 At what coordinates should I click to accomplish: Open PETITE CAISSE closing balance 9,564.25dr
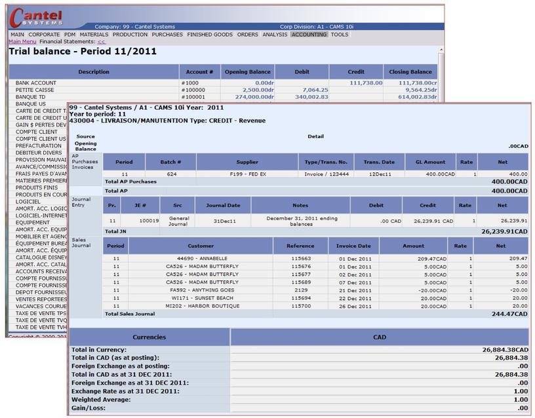click(x=421, y=90)
